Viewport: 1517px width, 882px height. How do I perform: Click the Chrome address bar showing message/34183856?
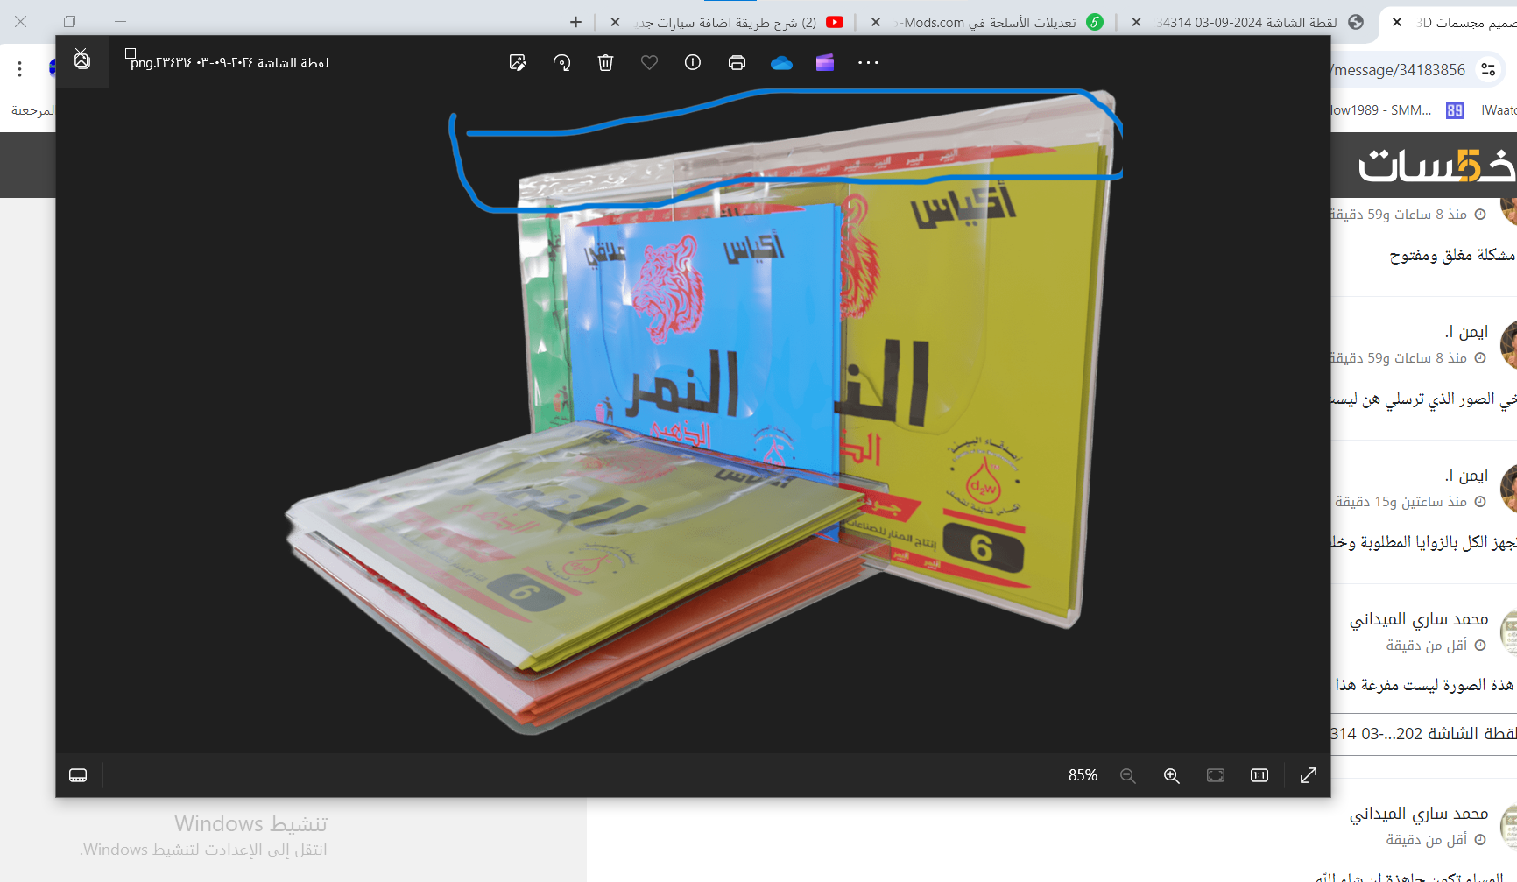click(1399, 69)
